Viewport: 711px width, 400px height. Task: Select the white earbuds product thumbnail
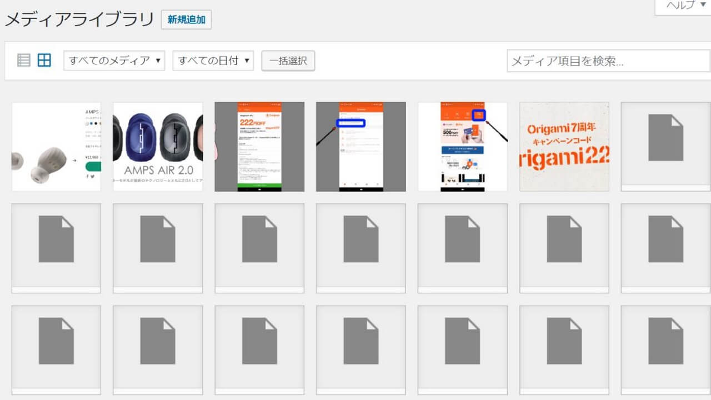[x=56, y=147]
